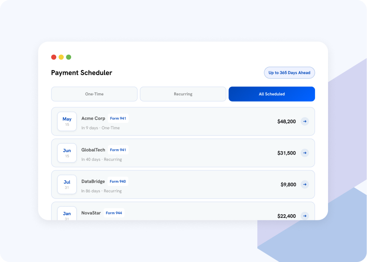Open NovaStar payment arrow icon
Screen dimensions: 367x262
[304, 216]
